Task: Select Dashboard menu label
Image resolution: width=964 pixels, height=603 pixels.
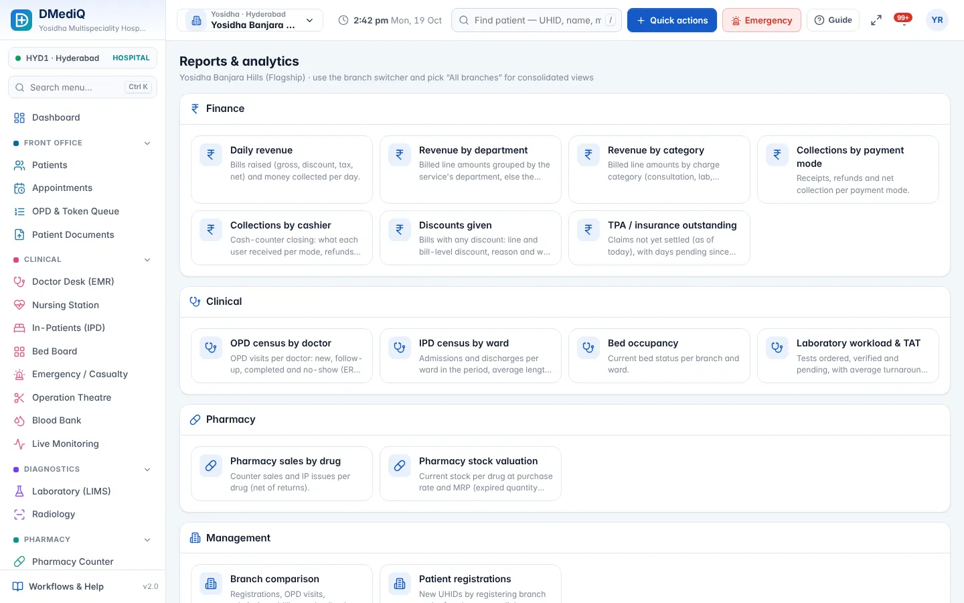Action: coord(56,118)
